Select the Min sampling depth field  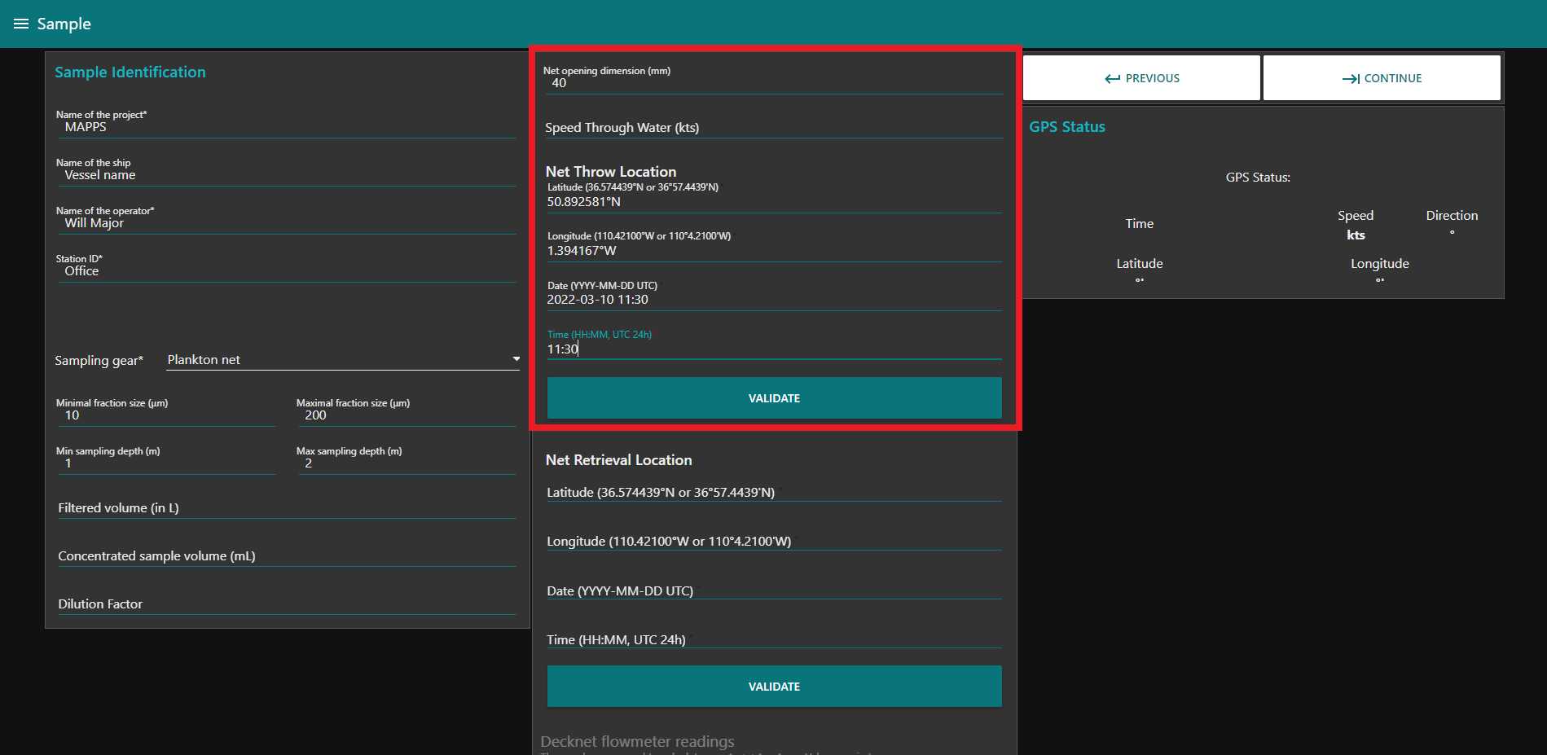tap(165, 463)
